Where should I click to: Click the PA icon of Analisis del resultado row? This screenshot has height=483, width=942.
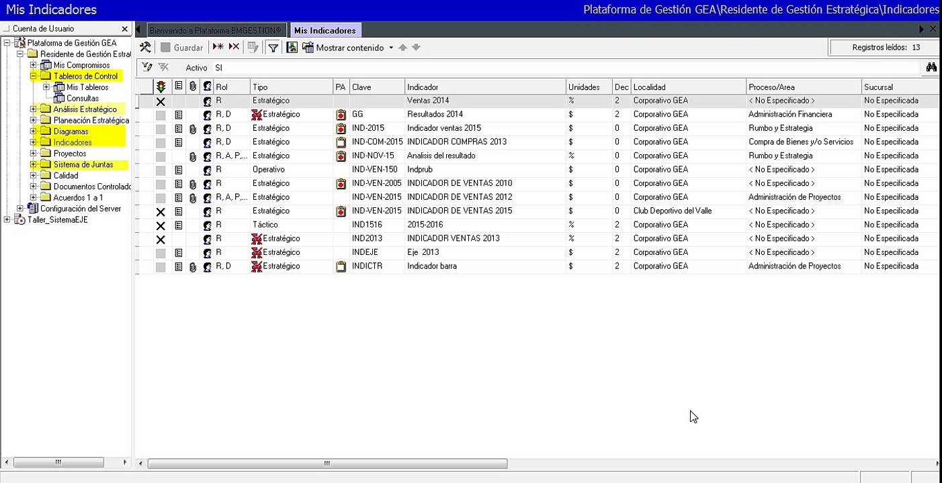coord(341,156)
